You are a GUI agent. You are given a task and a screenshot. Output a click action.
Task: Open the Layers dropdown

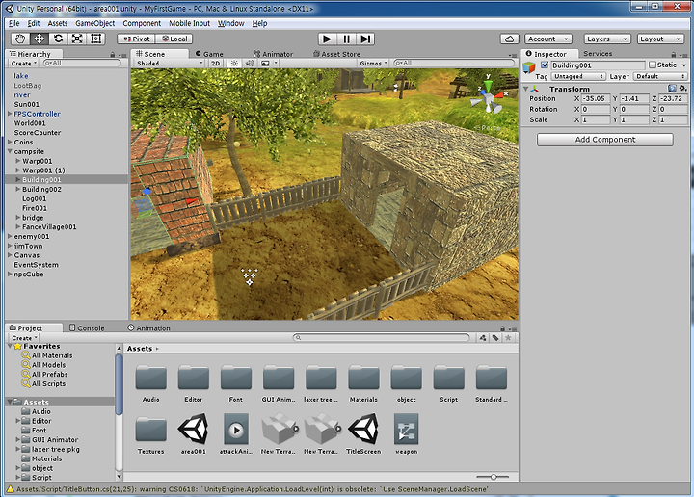[x=607, y=39]
